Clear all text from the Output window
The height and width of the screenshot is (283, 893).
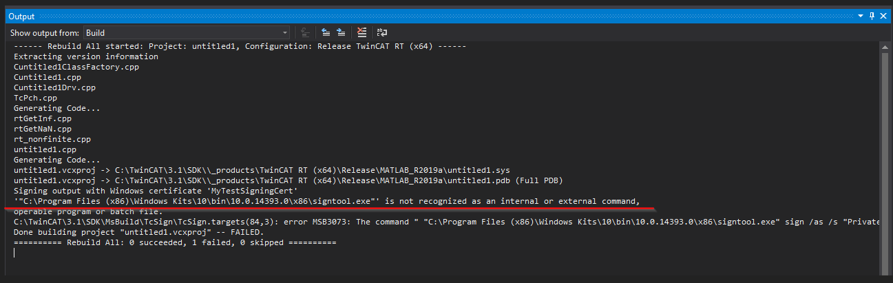pos(361,32)
